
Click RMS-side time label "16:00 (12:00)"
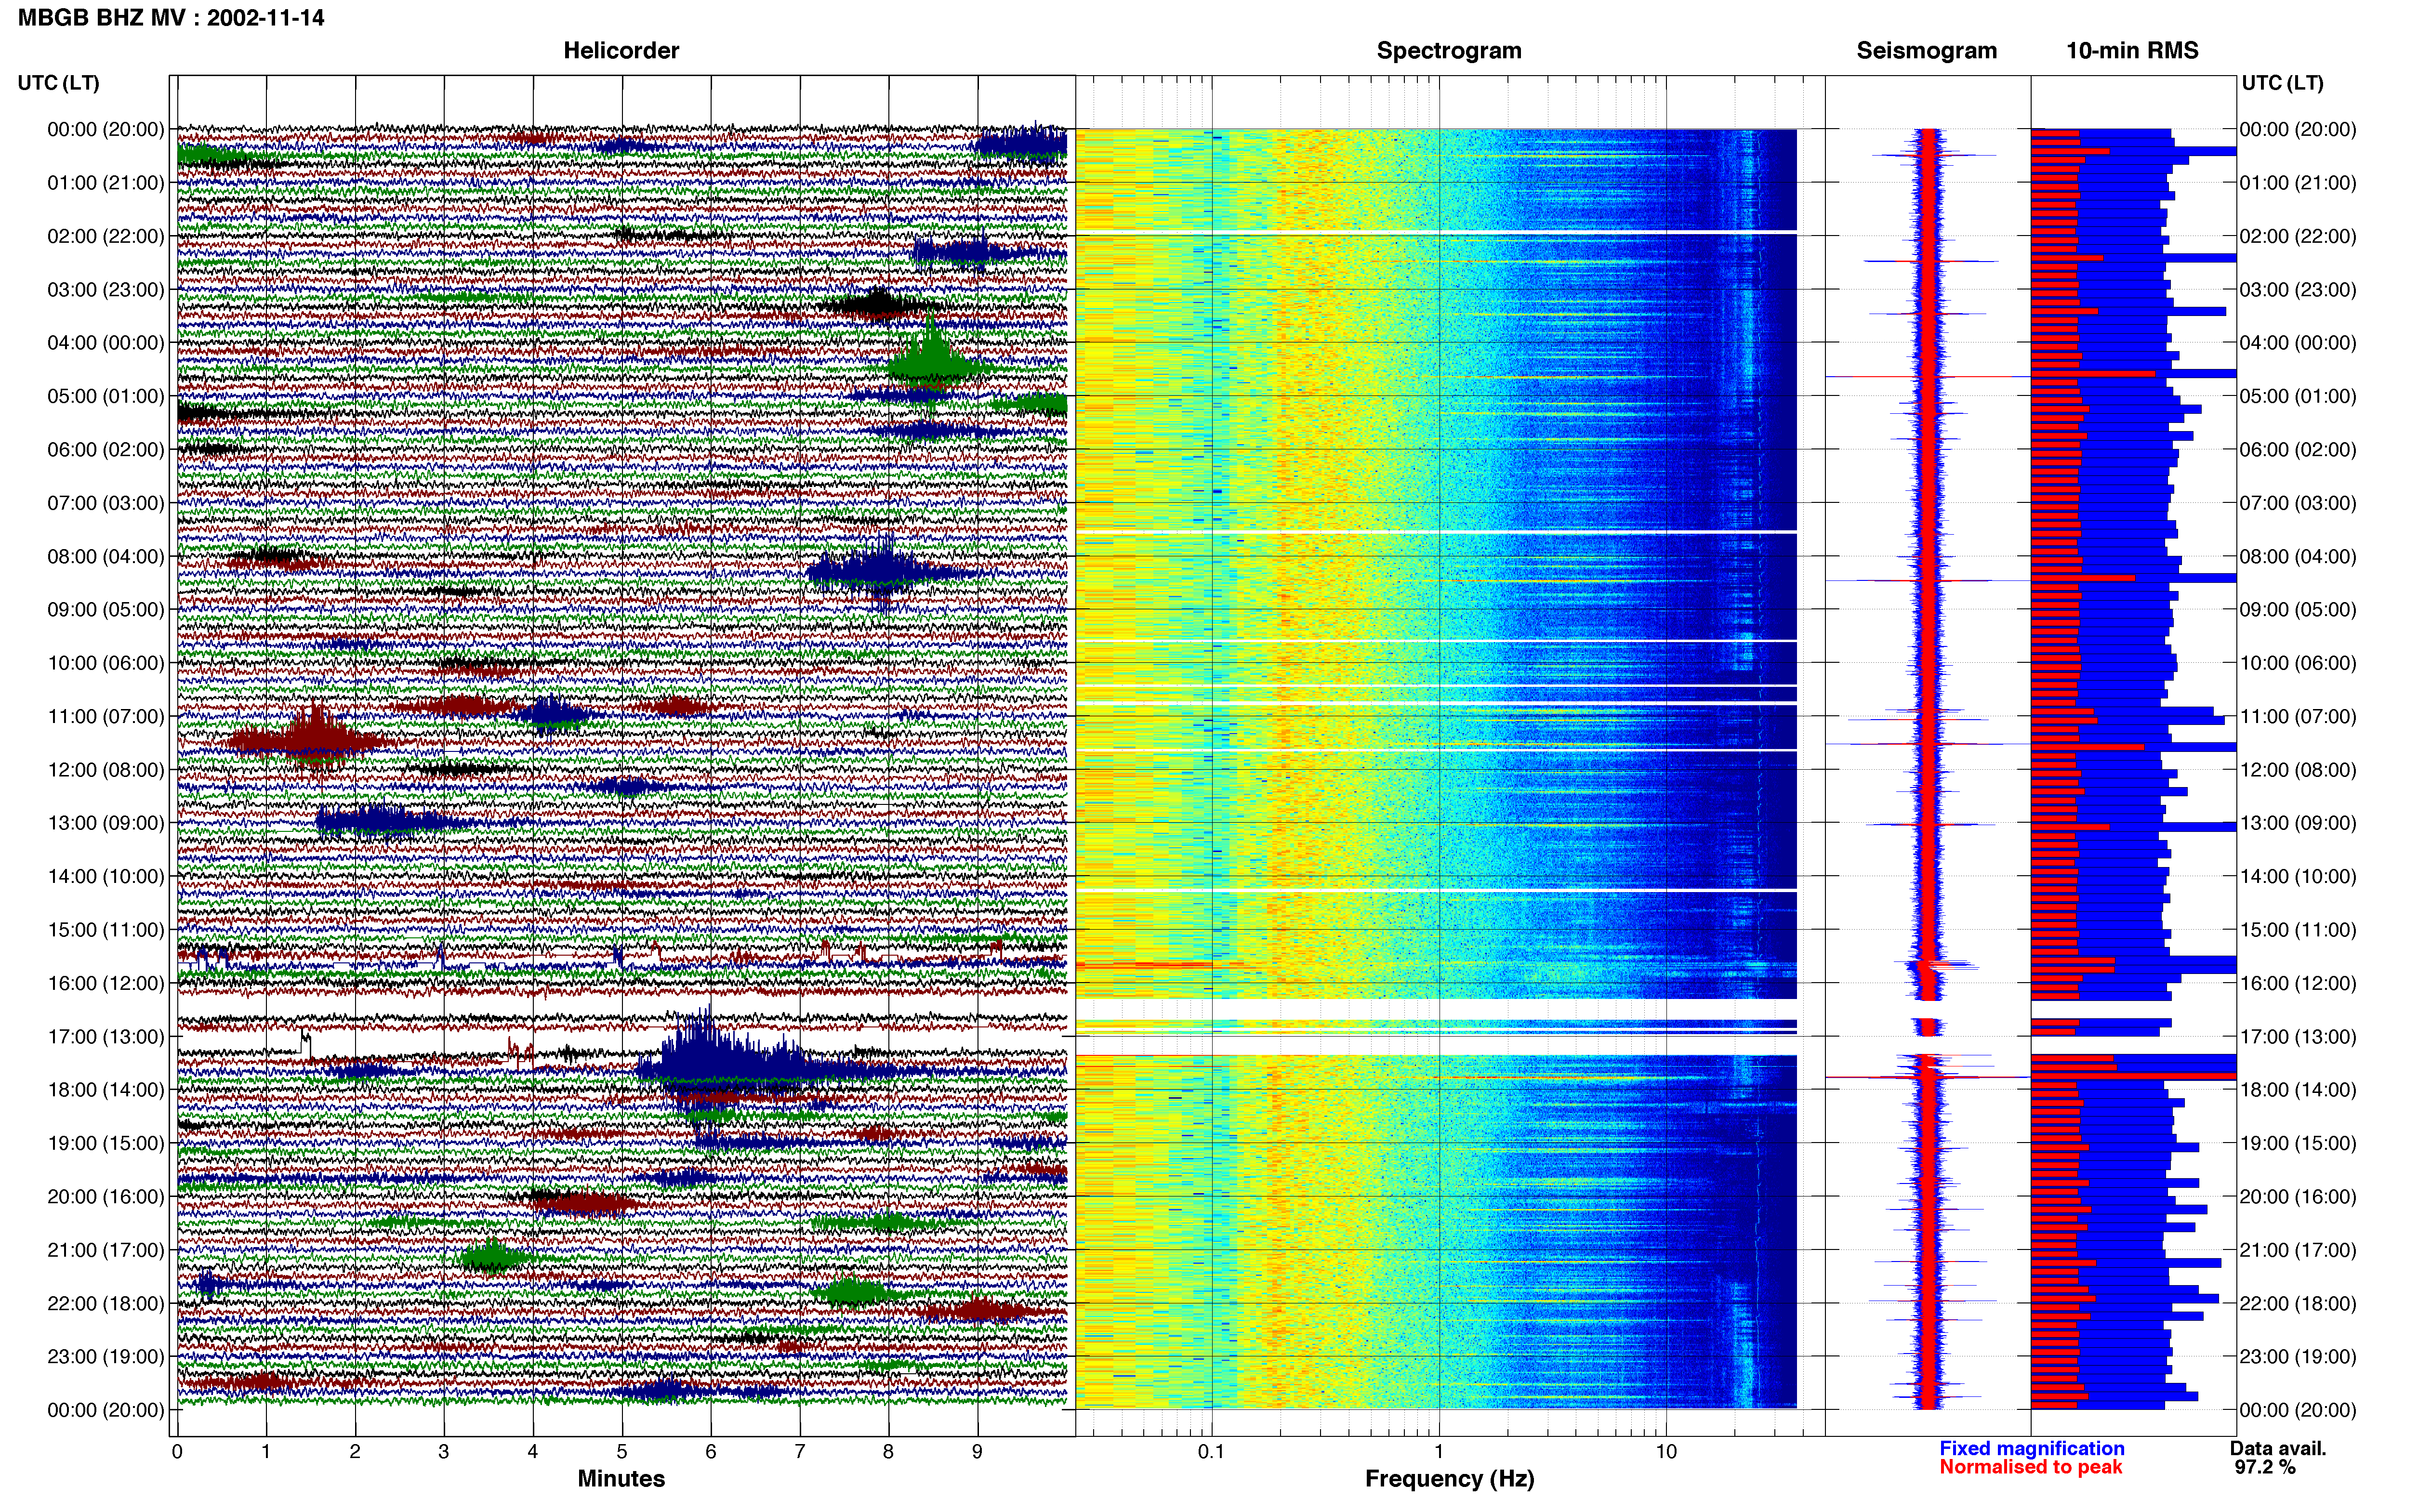[x=2298, y=983]
